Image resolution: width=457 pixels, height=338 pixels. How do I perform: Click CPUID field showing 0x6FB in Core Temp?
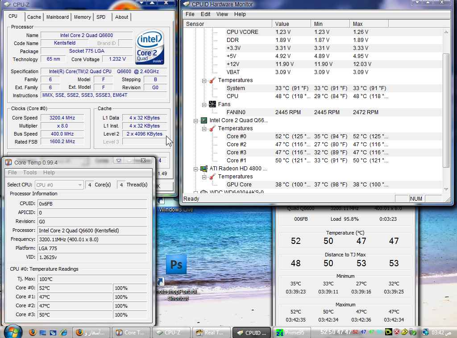coord(92,204)
